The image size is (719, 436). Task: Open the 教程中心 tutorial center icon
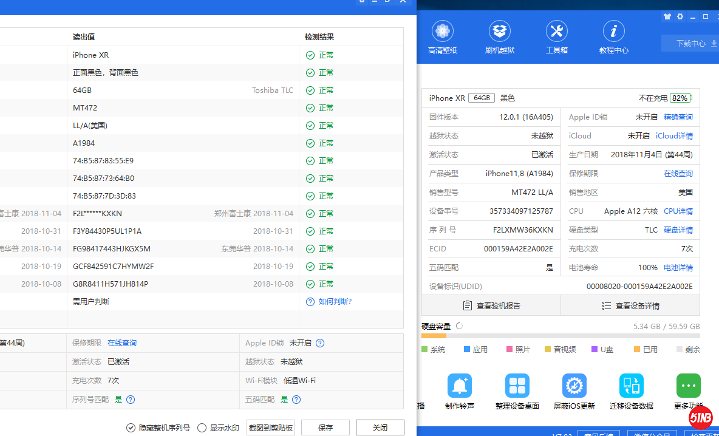613,32
